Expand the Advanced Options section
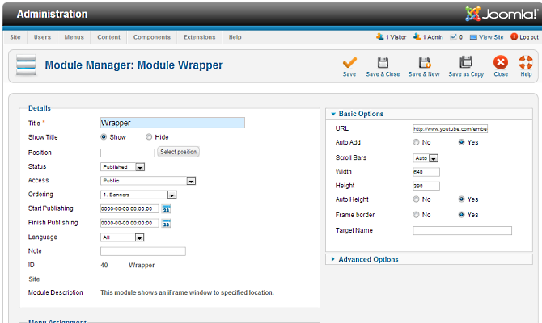Screen dimensions: 542x323 pyautogui.click(x=368, y=259)
